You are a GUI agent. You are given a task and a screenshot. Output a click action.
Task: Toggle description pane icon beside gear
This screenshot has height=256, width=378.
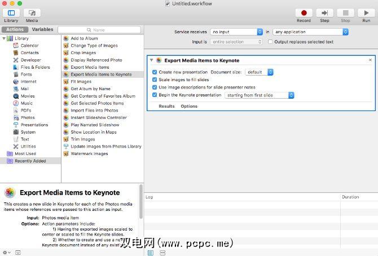18,253
